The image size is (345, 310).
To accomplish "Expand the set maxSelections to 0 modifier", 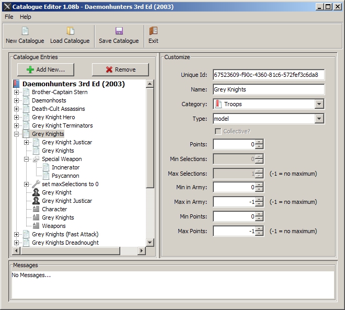I will [26, 184].
